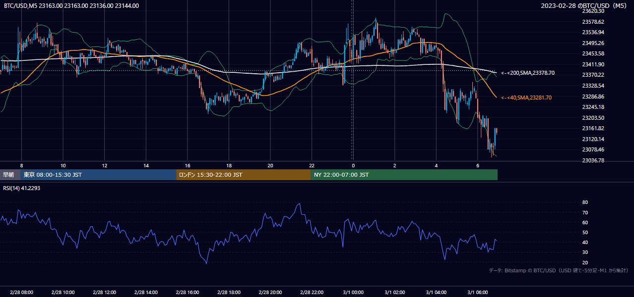Click hour tick 20 under price chart

[270, 165]
